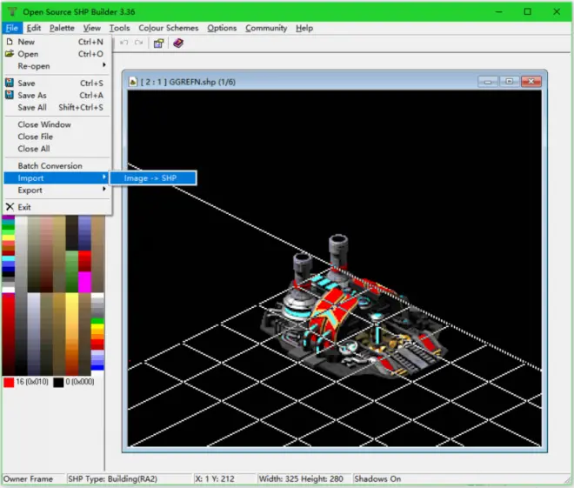The width and height of the screenshot is (574, 488).
Task: Click the undo arrow toolbar icon
Action: pyautogui.click(x=124, y=43)
